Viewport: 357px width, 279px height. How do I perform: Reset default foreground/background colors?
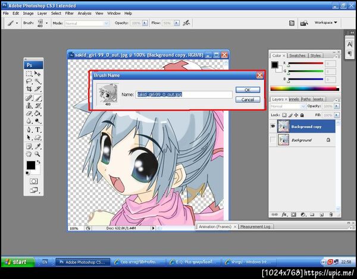click(27, 173)
